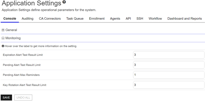Image resolution: width=205 pixels, height=101 pixels.
Task: Select the Pending Alert Max Reminders field
Action: click(169, 75)
